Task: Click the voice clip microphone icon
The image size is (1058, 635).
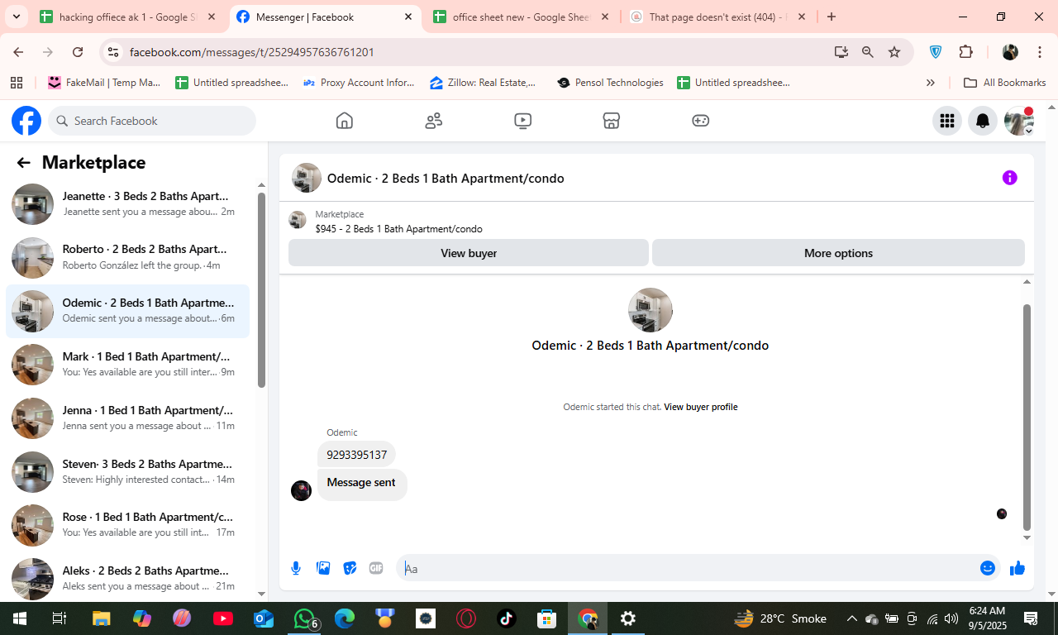Action: [296, 568]
